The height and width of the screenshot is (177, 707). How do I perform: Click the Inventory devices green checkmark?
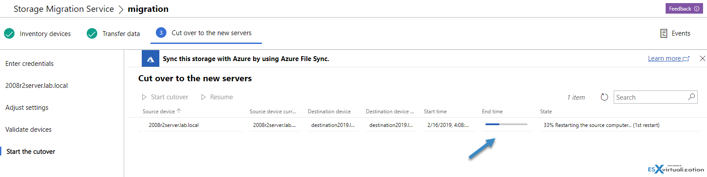click(x=9, y=33)
